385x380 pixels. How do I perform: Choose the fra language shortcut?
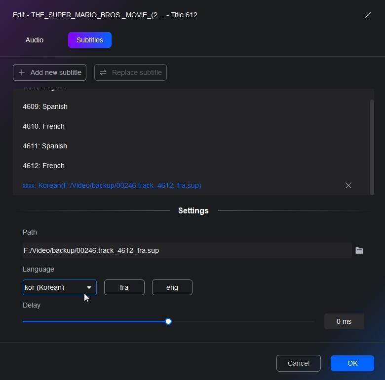(x=124, y=287)
